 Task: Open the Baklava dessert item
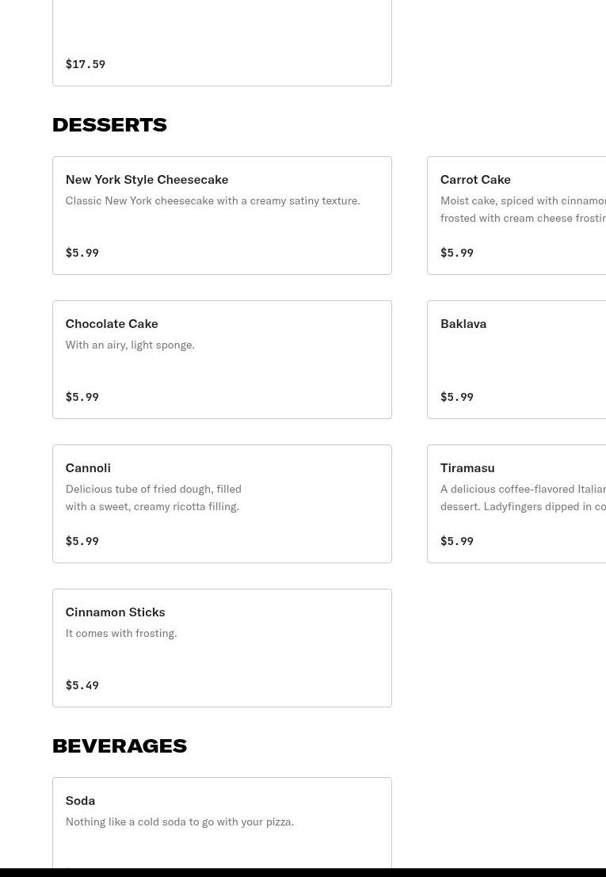tap(516, 360)
